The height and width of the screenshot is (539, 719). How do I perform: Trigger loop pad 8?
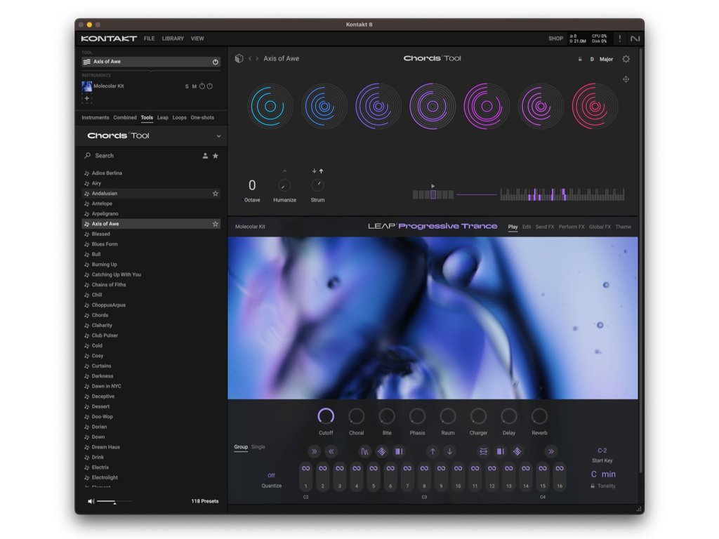(424, 477)
